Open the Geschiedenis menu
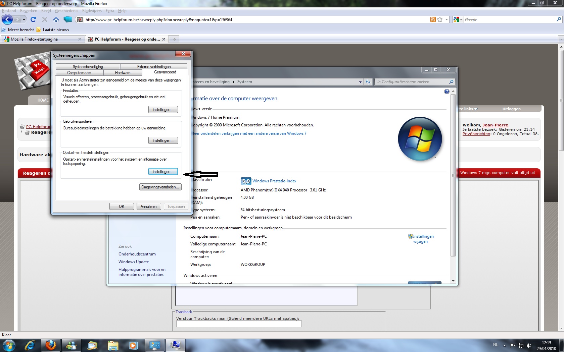The width and height of the screenshot is (564, 352). 66,11
